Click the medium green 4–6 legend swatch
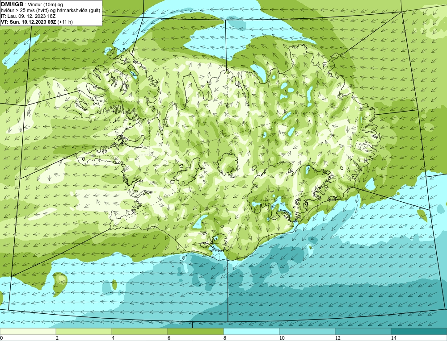Viewport: 447px width, 341px height. (x=139, y=331)
